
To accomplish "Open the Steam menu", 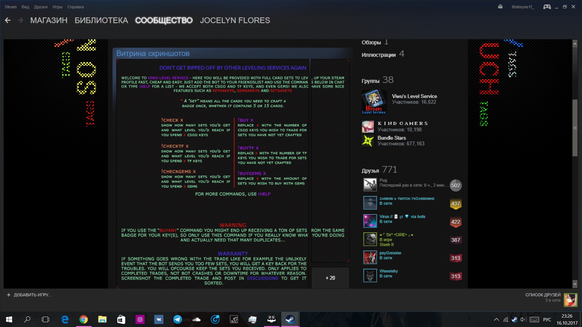I will 11,7.
